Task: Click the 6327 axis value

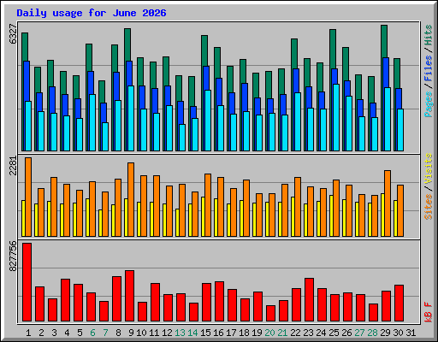Action: [x=13, y=34]
